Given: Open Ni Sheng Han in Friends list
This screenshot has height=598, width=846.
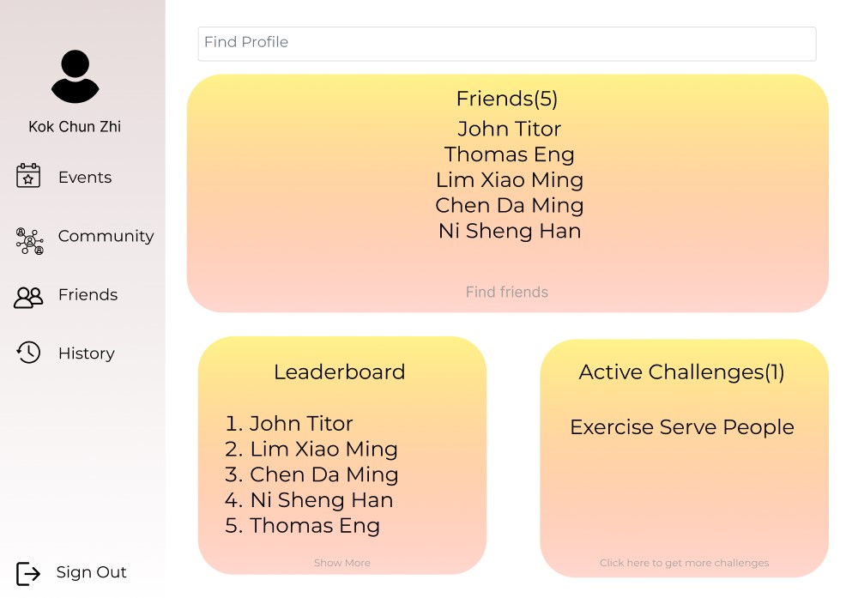Looking at the screenshot, I should pos(510,231).
